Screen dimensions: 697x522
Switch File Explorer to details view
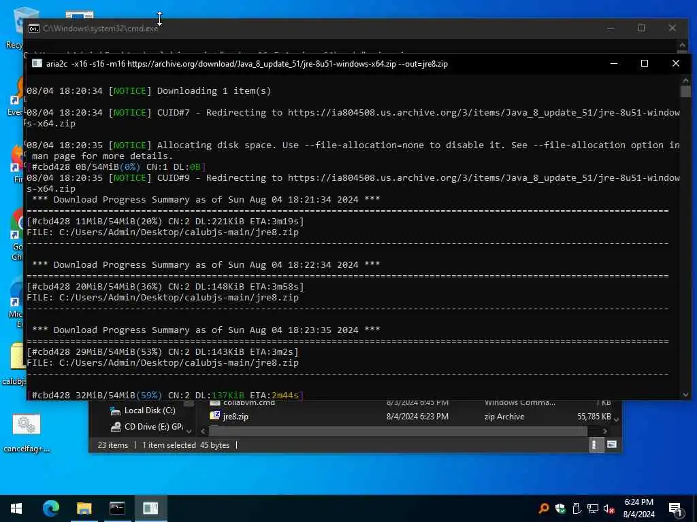pyautogui.click(x=595, y=445)
